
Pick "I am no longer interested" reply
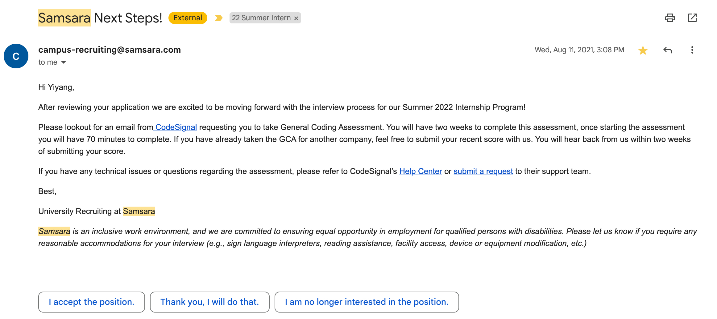[x=367, y=302]
